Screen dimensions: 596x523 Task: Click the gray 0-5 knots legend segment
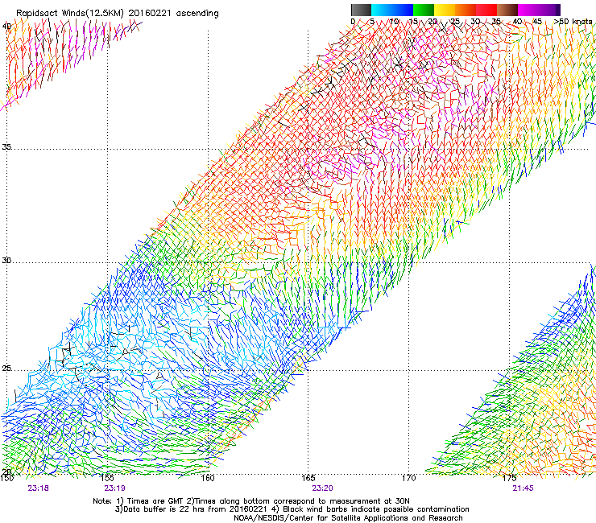point(361,10)
